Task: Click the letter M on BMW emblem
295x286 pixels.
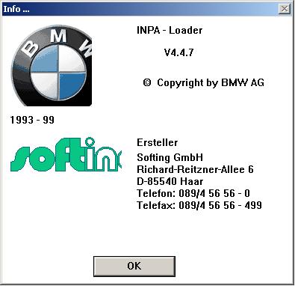Action: (58, 35)
